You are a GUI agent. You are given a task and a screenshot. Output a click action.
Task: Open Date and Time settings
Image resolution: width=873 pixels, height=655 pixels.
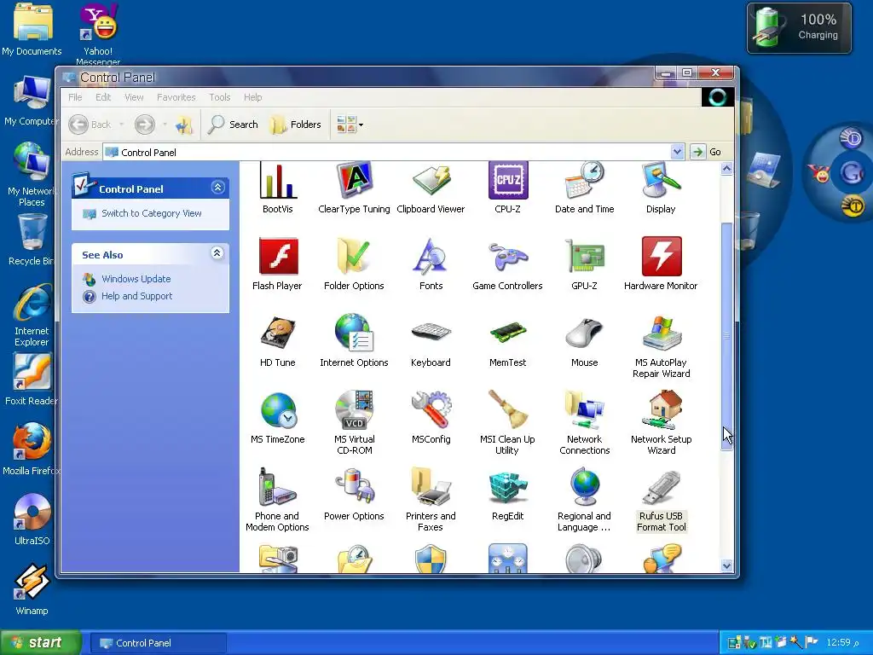click(x=584, y=188)
